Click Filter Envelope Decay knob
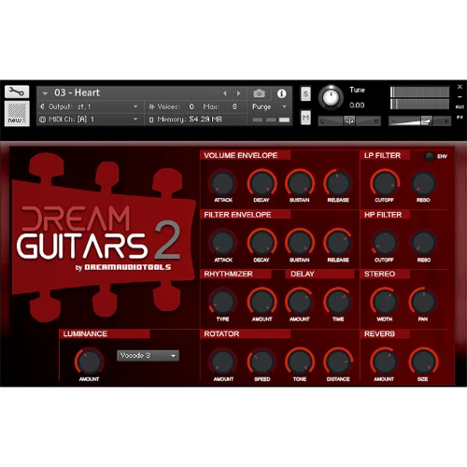The width and height of the screenshot is (467, 467). pyautogui.click(x=262, y=243)
